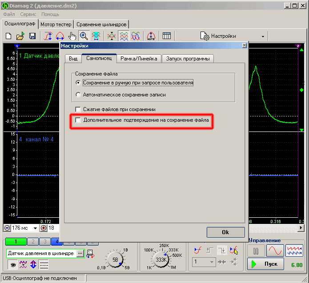The image size is (309, 283).
Task: Adjust the 333K sample rate knob
Action: (x=161, y=260)
